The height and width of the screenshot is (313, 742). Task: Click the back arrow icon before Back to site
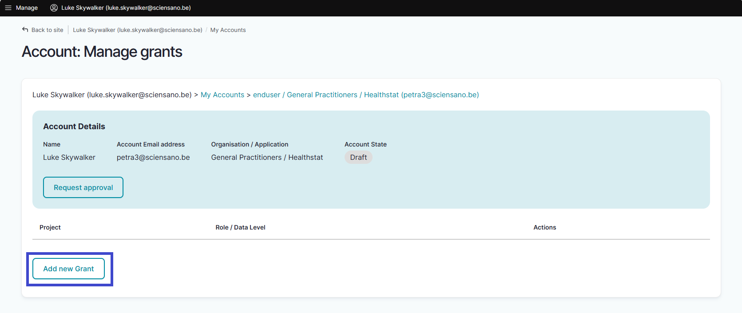(x=25, y=30)
